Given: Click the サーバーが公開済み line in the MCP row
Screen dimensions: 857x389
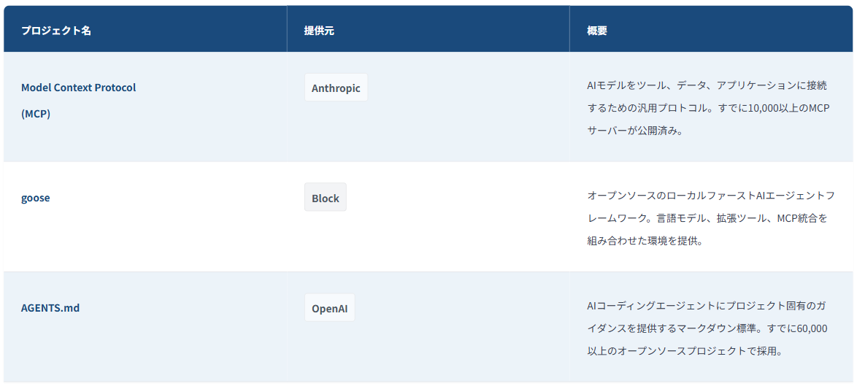Looking at the screenshot, I should tap(635, 131).
